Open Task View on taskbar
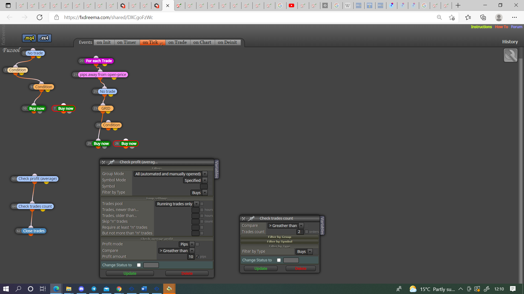 pos(43,289)
